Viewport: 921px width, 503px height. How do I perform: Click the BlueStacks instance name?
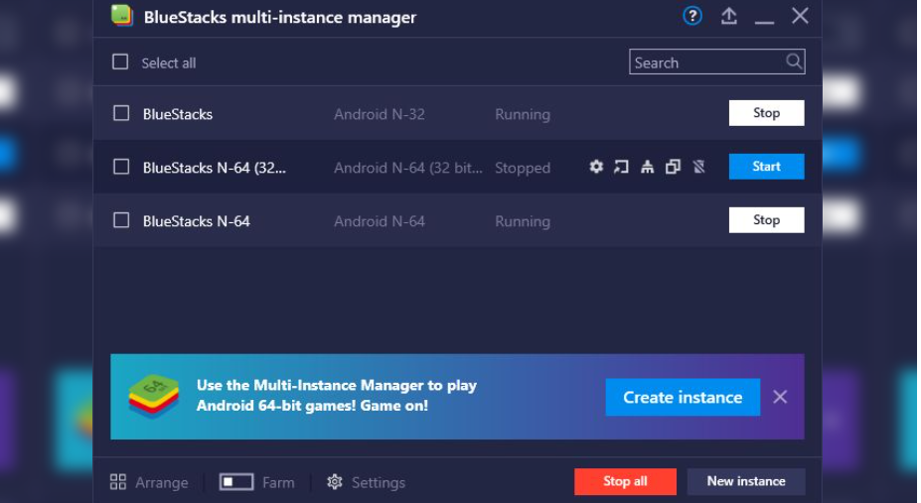point(178,114)
